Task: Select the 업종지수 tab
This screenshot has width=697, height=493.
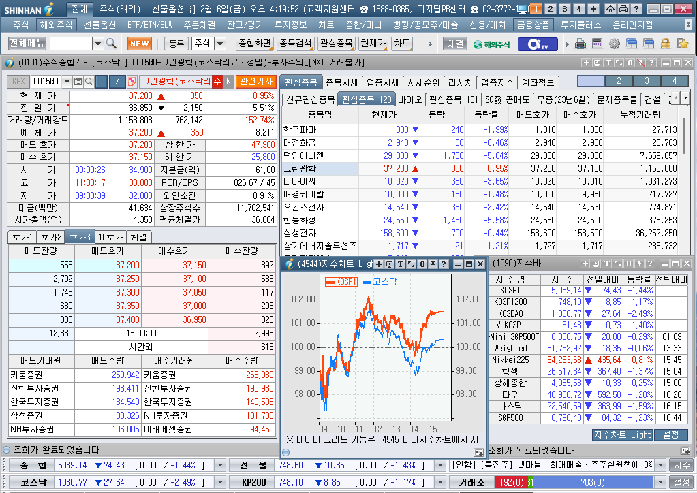Action: (497, 82)
